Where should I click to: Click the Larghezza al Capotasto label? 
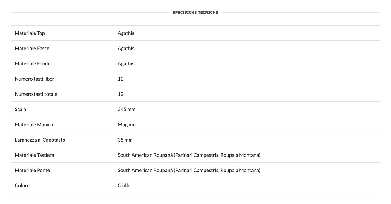point(40,140)
